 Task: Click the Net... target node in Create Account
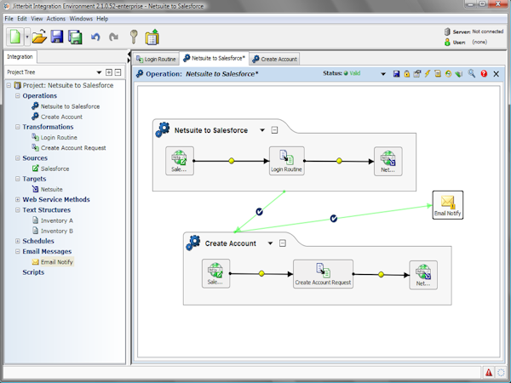[x=423, y=275]
